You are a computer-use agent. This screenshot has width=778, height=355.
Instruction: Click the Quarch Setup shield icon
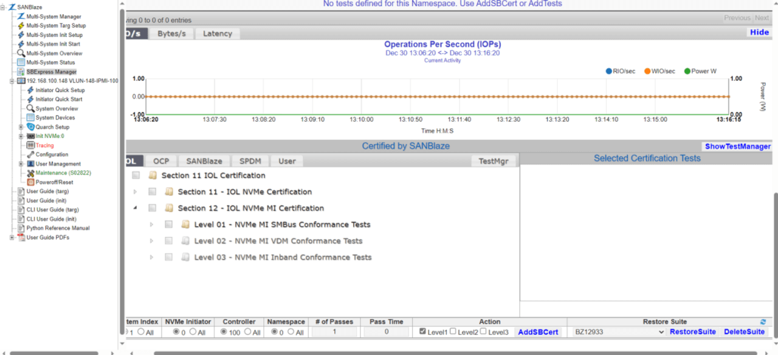[30, 127]
